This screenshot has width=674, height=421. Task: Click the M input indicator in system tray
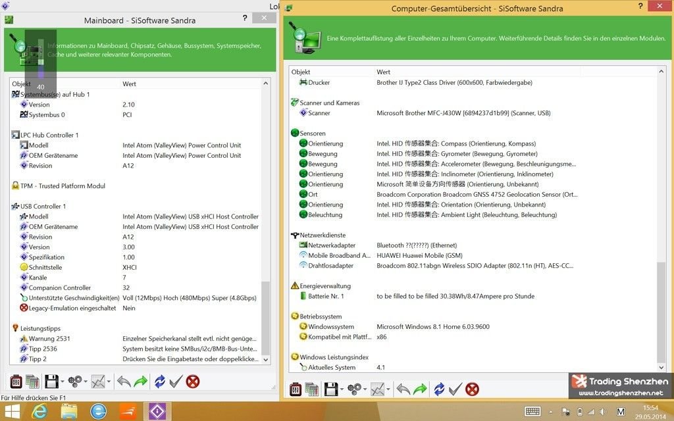click(x=620, y=412)
